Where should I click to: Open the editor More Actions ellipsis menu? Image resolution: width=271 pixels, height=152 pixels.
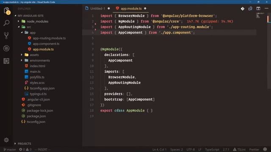266,8
